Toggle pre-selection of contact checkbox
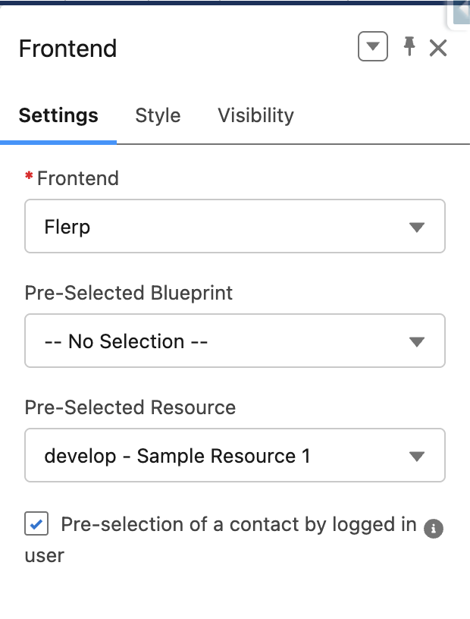 36,524
